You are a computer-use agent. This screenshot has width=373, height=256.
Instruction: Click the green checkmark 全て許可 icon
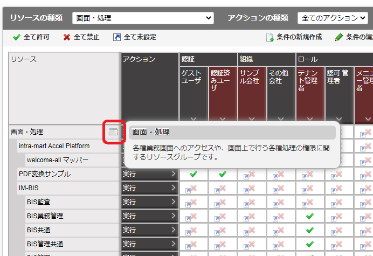pos(17,37)
